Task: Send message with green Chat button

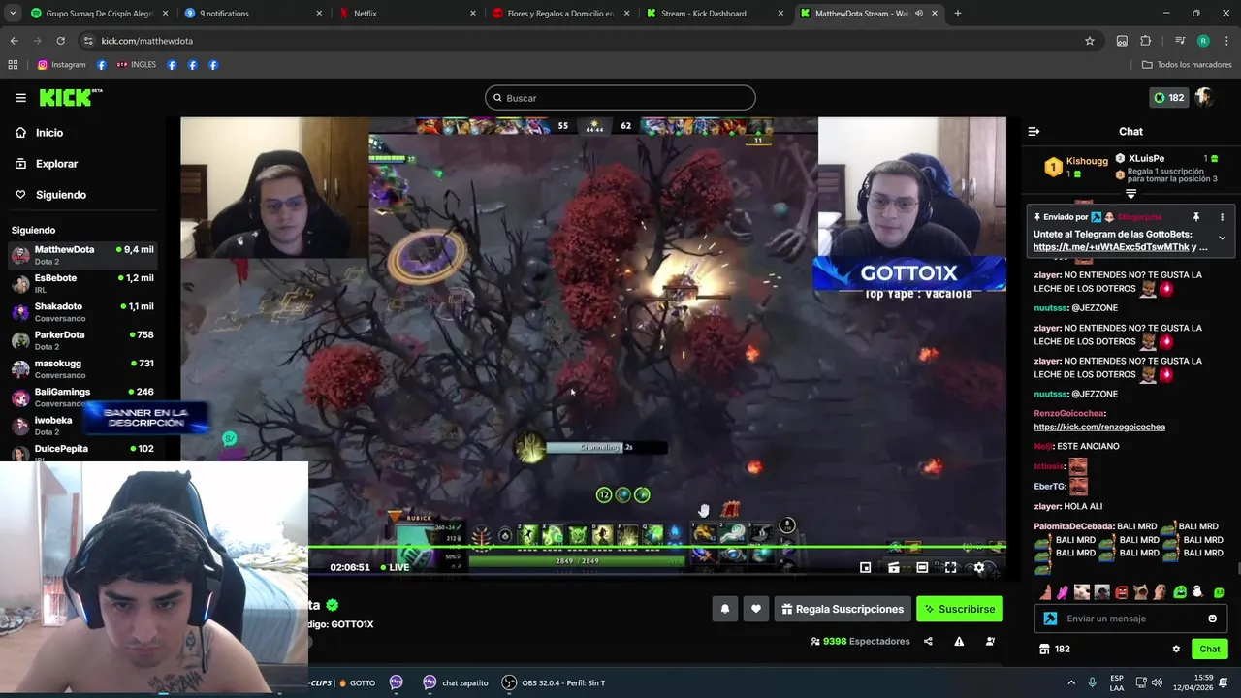Action: click(x=1209, y=649)
